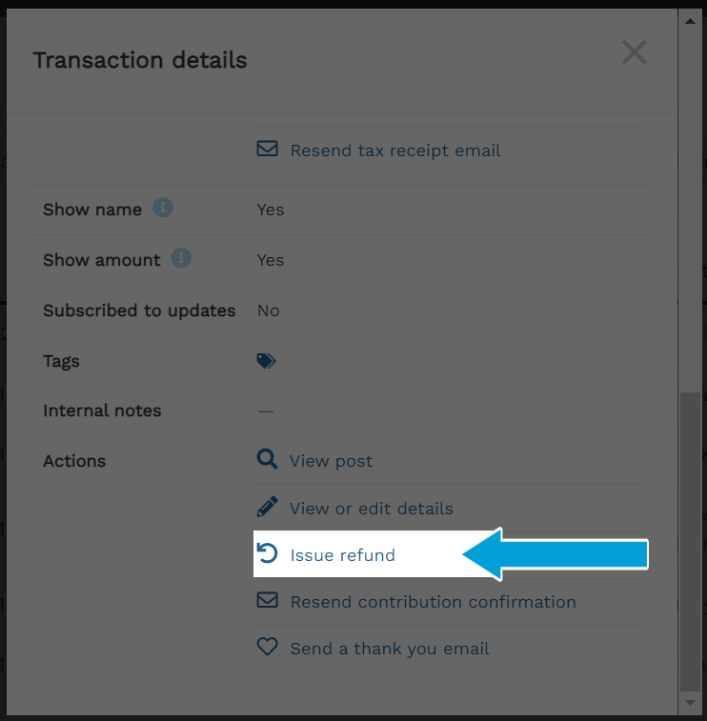Click the Internal notes dash value

point(266,411)
